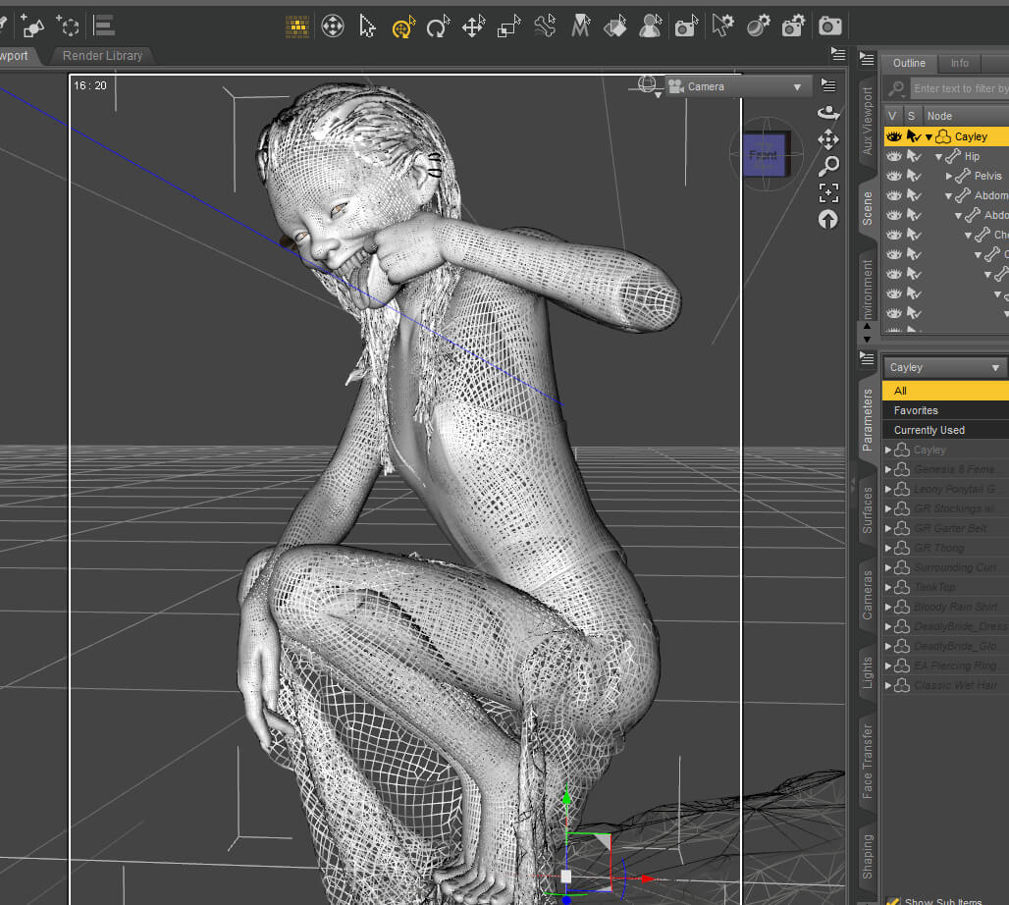Click the draw style sphere icon
Screen dimensions: 1009x905
coord(648,85)
